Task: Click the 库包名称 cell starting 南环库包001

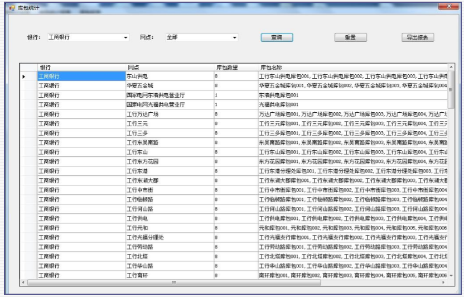Action: pos(352,275)
